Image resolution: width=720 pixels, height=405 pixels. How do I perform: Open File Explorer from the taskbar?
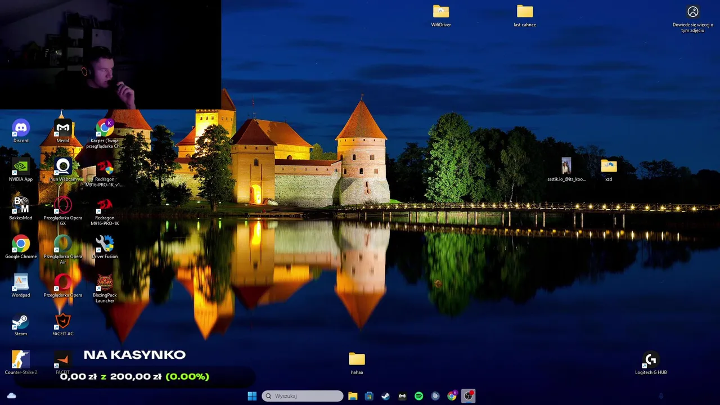pos(353,396)
